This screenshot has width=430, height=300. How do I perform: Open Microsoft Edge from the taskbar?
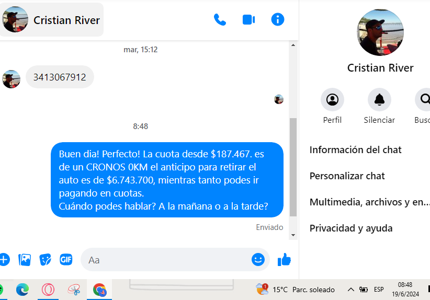22,290
